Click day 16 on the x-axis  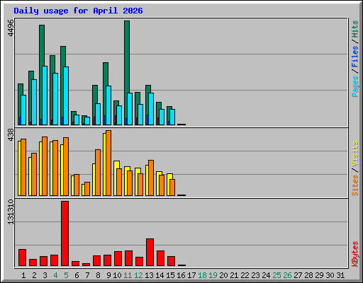point(181,275)
